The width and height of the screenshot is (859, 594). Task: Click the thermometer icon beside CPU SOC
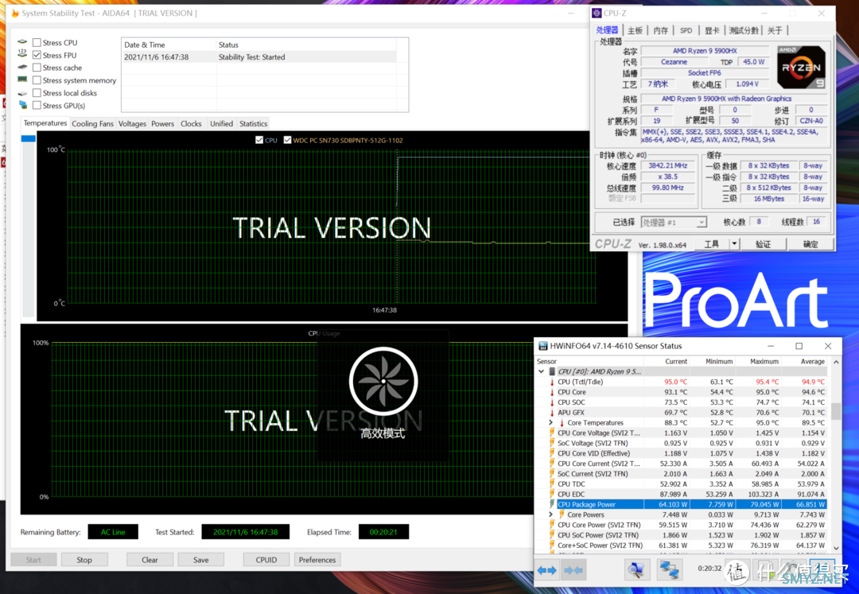[x=552, y=402]
